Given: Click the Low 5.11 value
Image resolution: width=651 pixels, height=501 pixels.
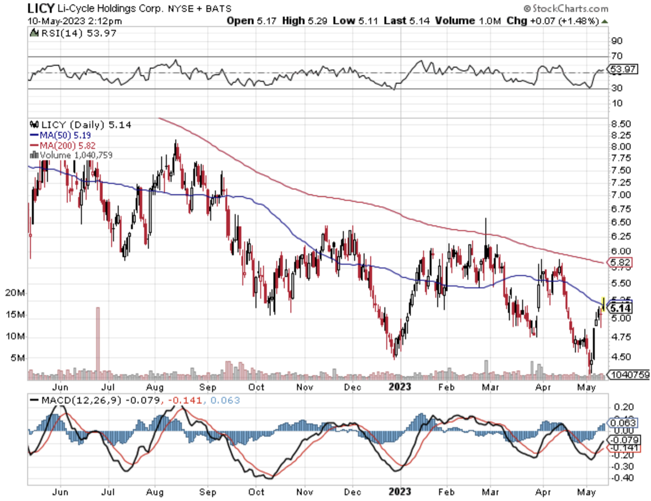Looking at the screenshot, I should click(356, 21).
